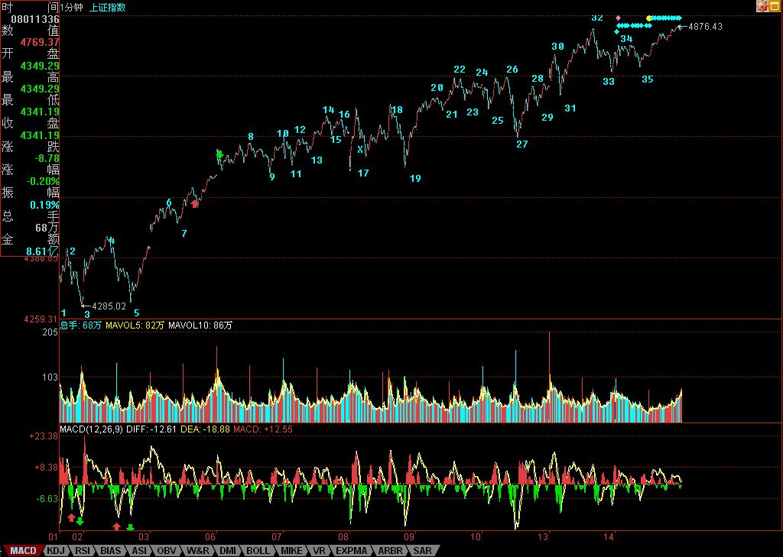The width and height of the screenshot is (783, 557).
Task: Click wave label 27 on the chart
Action: (x=522, y=144)
